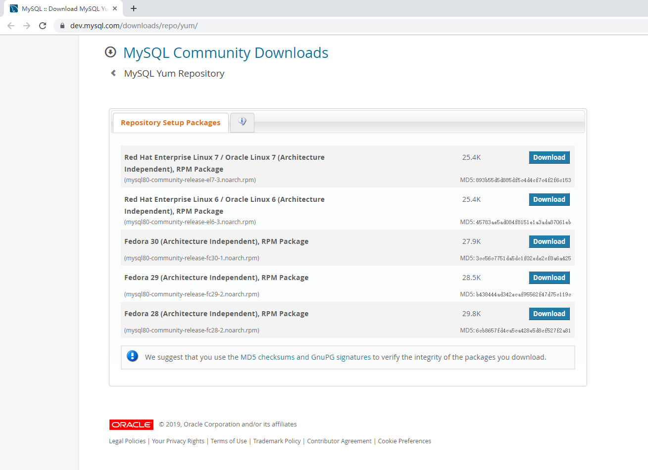Open Legal Policies footer link
The height and width of the screenshot is (470, 648).
click(x=127, y=441)
